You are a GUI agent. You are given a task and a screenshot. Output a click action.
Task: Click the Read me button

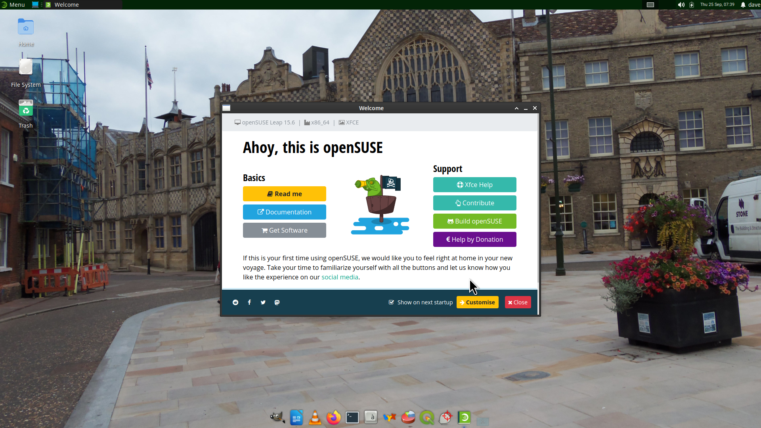click(284, 194)
